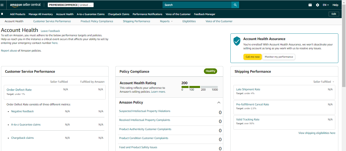Open Product Authenticity Customer Complaints

[x=145, y=129]
